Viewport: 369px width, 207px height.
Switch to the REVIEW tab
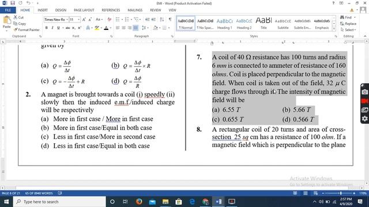pos(155,10)
